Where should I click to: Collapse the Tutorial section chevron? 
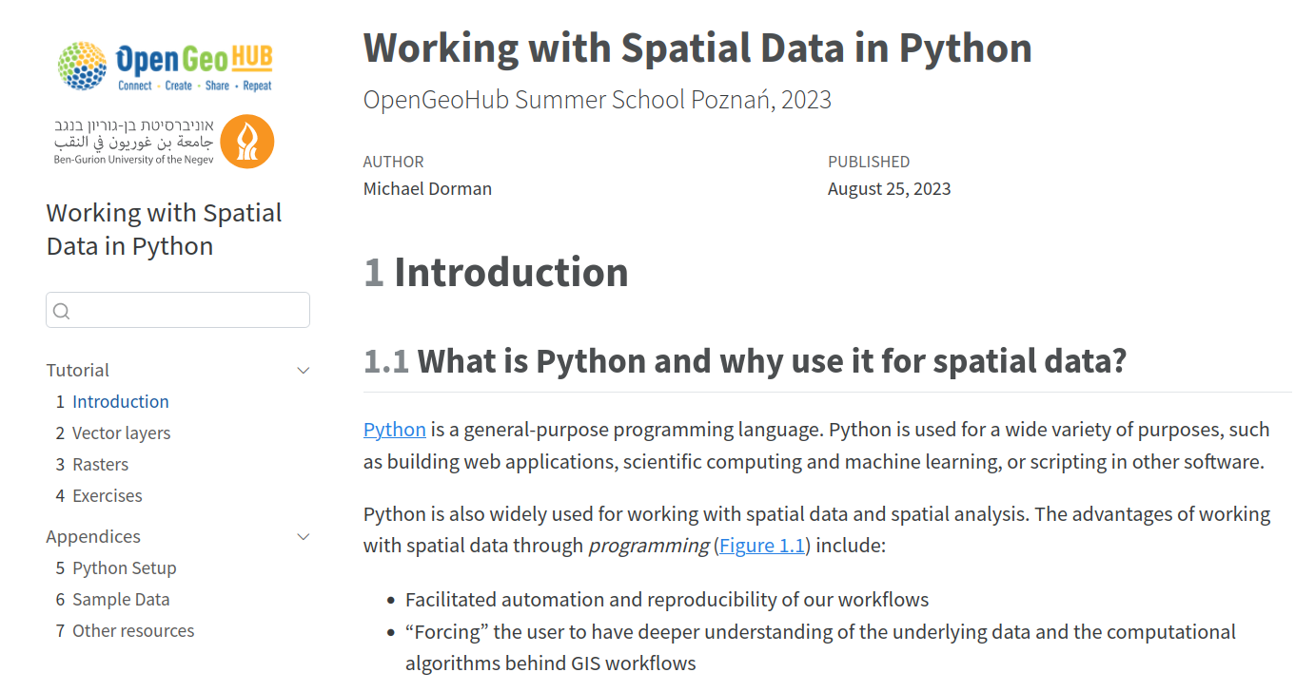pos(304,371)
